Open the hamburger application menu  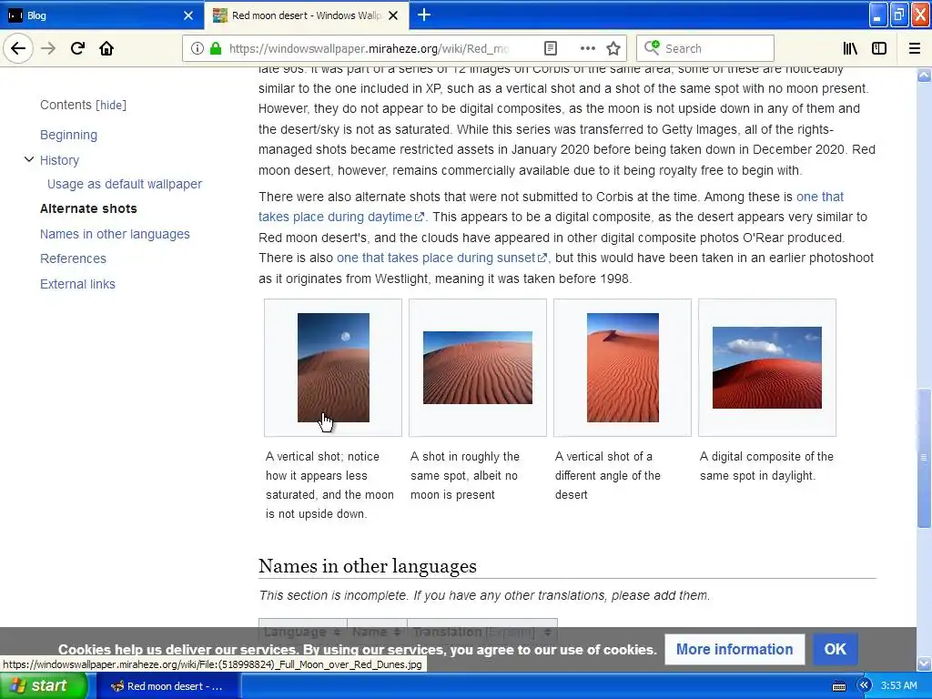pos(914,48)
